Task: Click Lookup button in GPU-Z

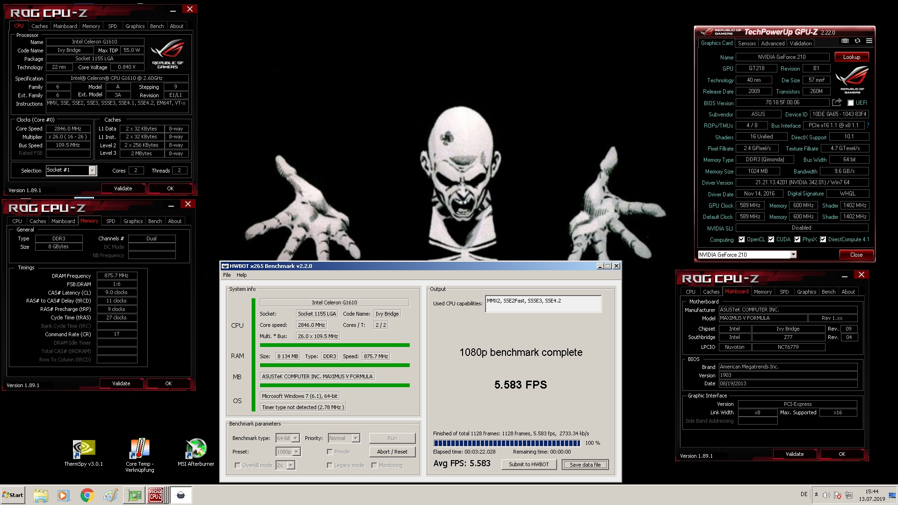Action: point(852,57)
